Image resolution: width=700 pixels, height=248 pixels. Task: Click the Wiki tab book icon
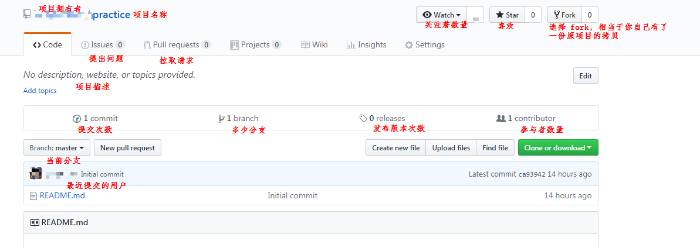click(305, 45)
